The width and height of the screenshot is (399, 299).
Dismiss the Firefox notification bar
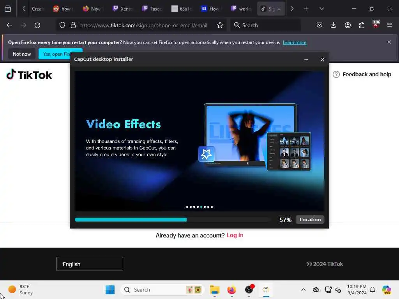[389, 42]
